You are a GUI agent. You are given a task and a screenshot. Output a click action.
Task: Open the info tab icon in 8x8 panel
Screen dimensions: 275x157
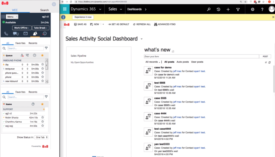(45, 34)
